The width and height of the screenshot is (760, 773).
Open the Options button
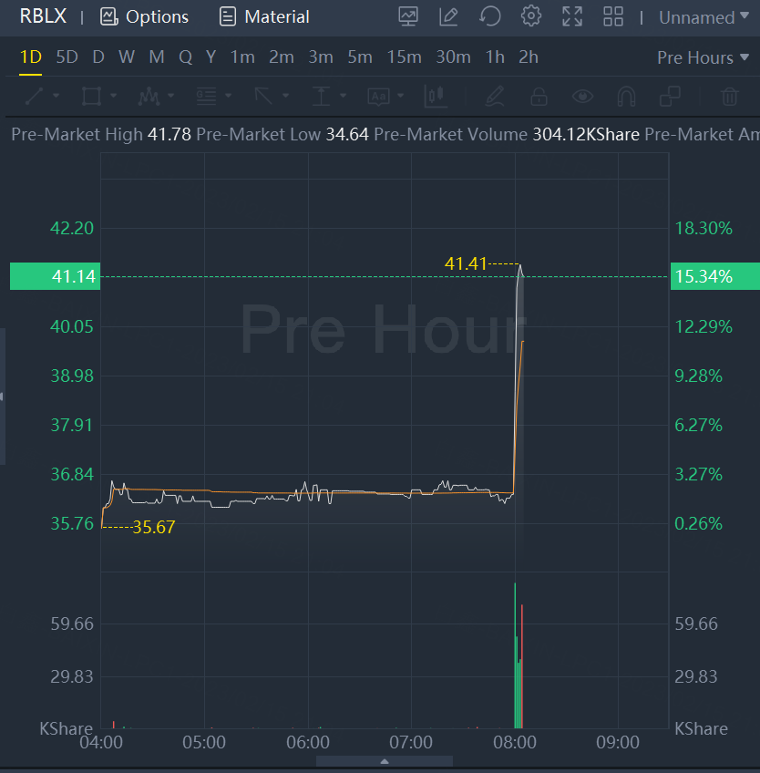point(144,16)
